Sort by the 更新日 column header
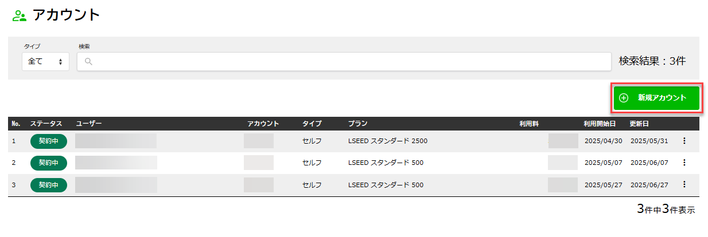The width and height of the screenshot is (708, 237). [x=639, y=124]
